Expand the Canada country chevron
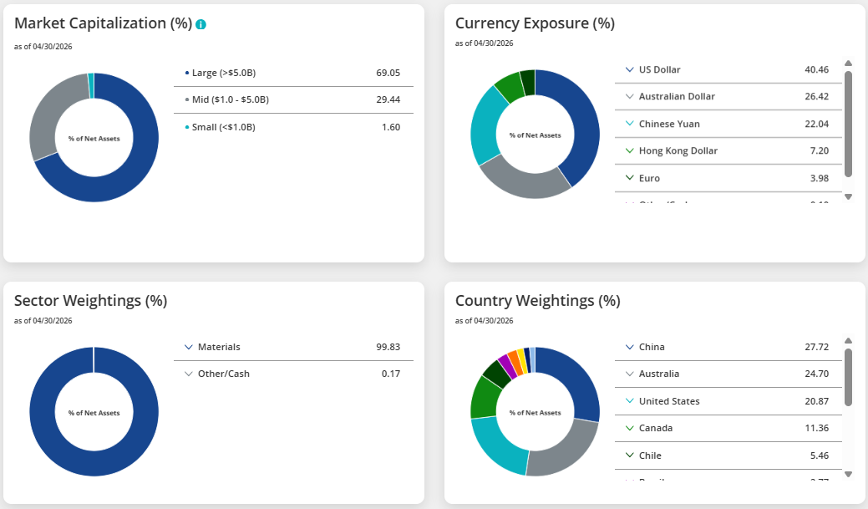The width and height of the screenshot is (868, 509). coord(629,428)
